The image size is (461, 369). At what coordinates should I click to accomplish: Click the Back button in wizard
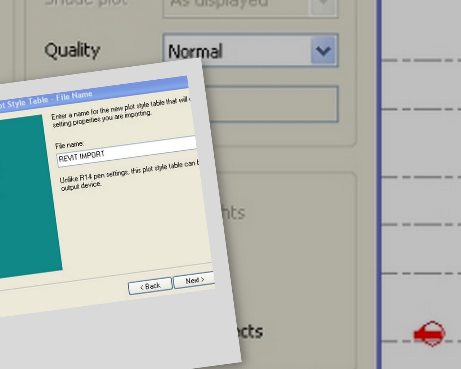pos(150,286)
